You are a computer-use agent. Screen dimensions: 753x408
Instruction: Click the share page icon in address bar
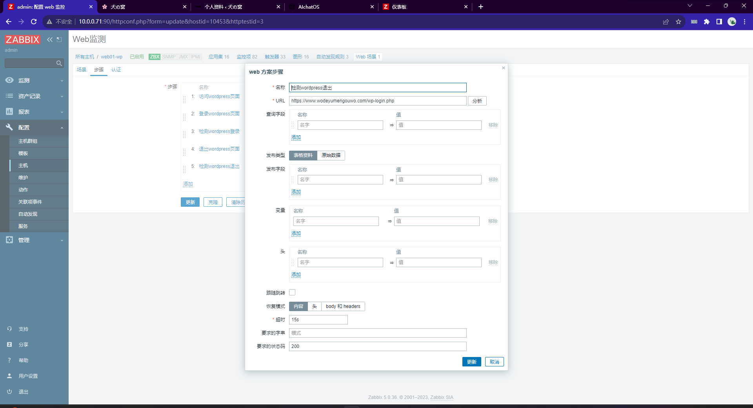tap(666, 22)
